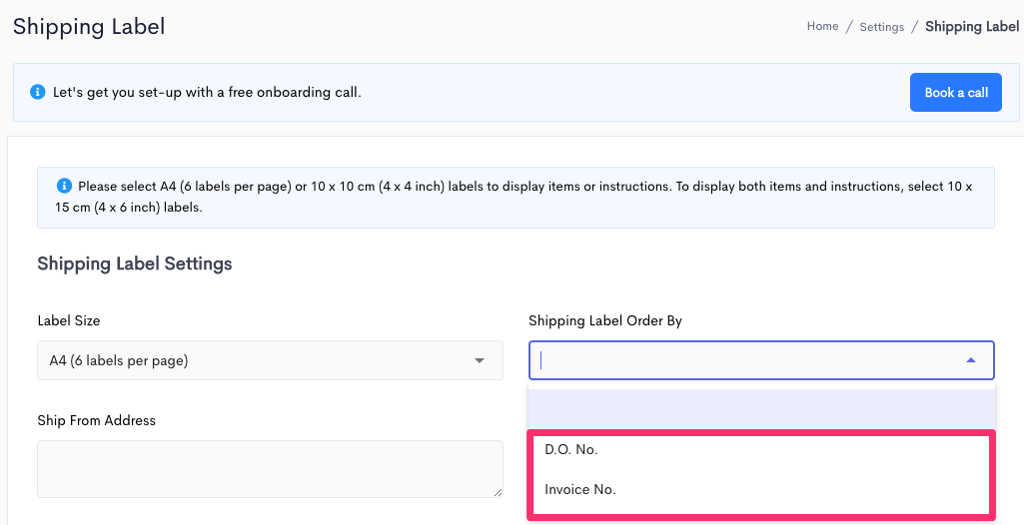
Task: Go to Home via breadcrumb
Action: [x=822, y=26]
